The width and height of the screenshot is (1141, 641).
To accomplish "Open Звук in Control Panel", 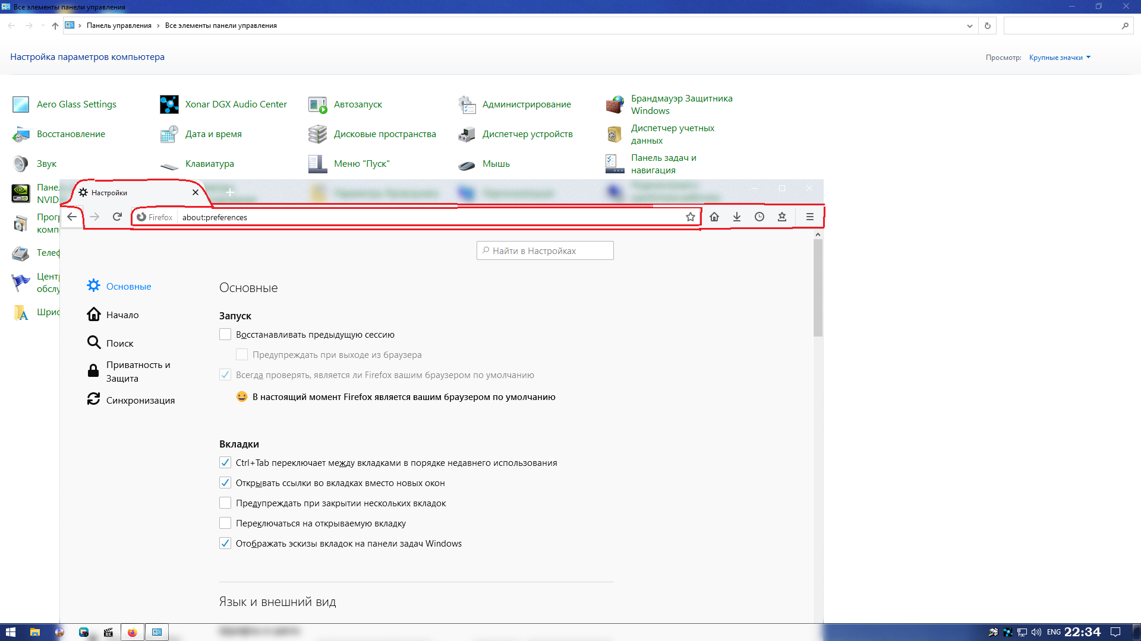I will click(34, 164).
